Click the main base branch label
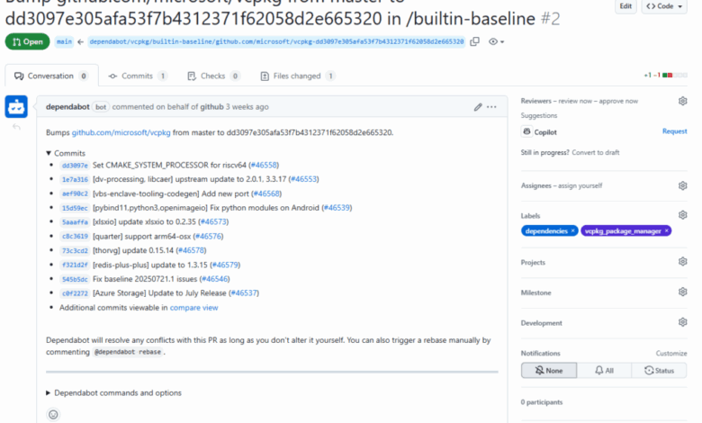This screenshot has width=702, height=423. coord(64,41)
